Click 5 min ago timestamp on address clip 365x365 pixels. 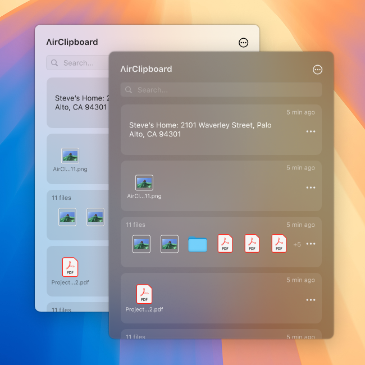pyautogui.click(x=300, y=112)
